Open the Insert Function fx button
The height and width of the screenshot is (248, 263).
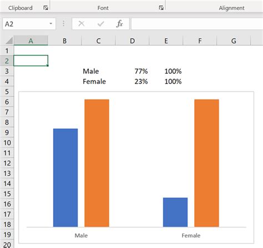point(120,24)
